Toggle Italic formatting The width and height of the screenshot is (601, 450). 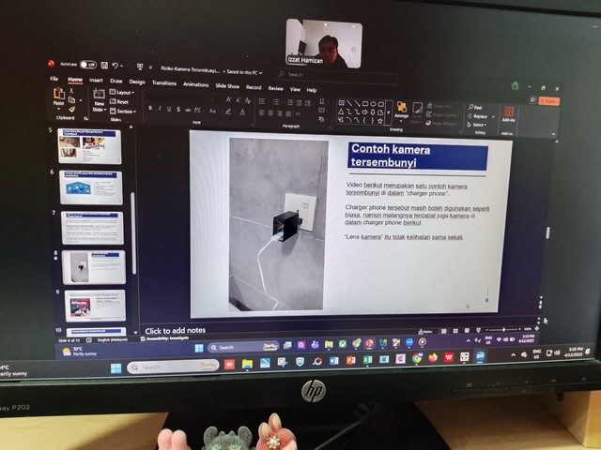[x=161, y=109]
